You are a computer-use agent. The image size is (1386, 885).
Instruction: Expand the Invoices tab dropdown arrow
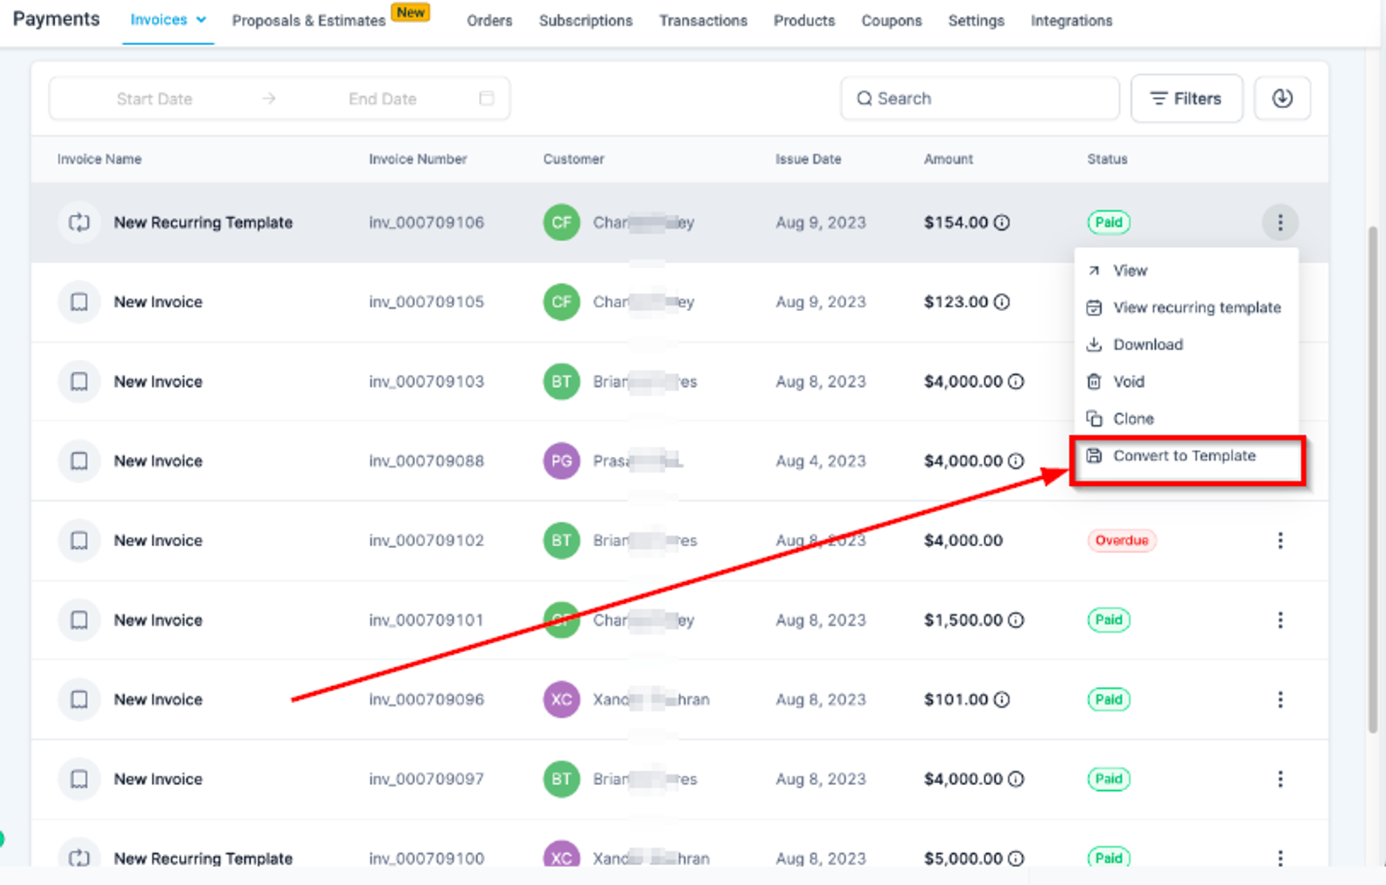pyautogui.click(x=201, y=20)
